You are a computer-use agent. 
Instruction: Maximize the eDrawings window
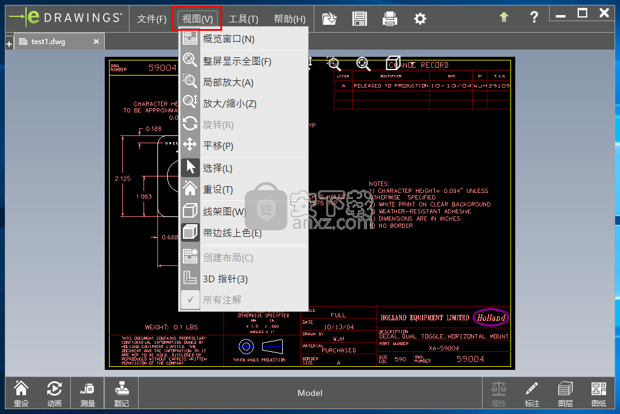pos(582,13)
